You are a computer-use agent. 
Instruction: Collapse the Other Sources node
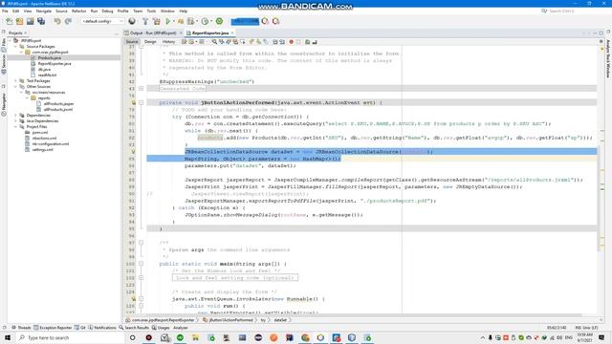(15, 87)
